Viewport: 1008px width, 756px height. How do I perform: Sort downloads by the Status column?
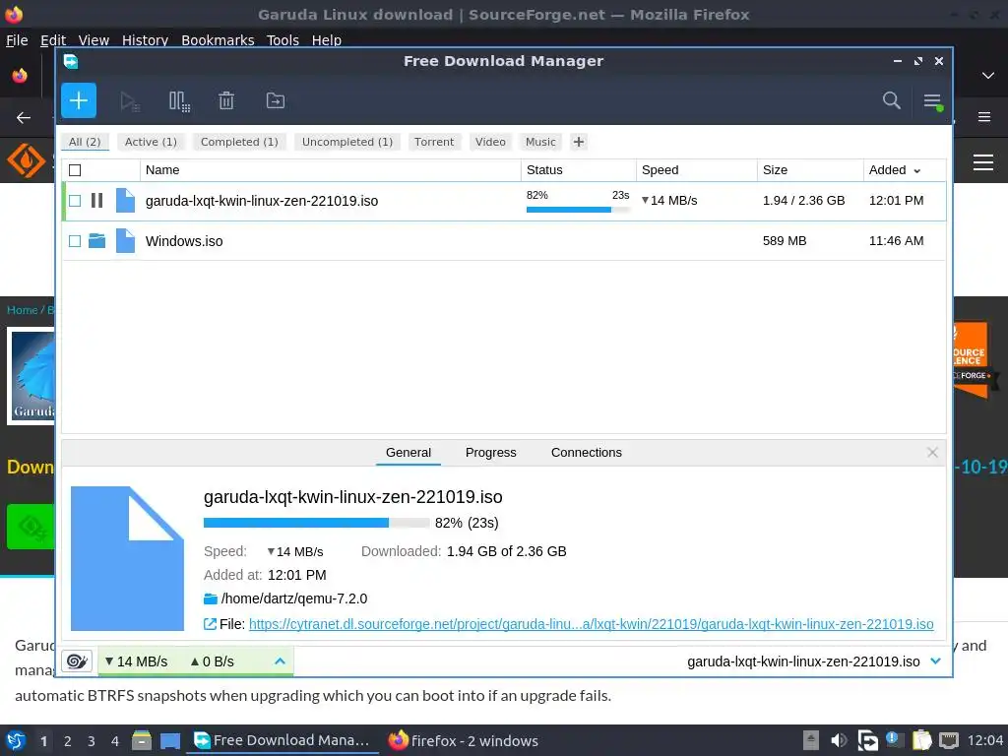click(x=579, y=170)
